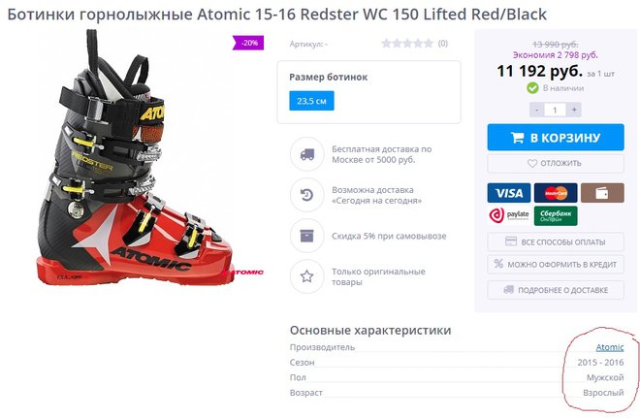Click the quantity input field

pos(555,110)
